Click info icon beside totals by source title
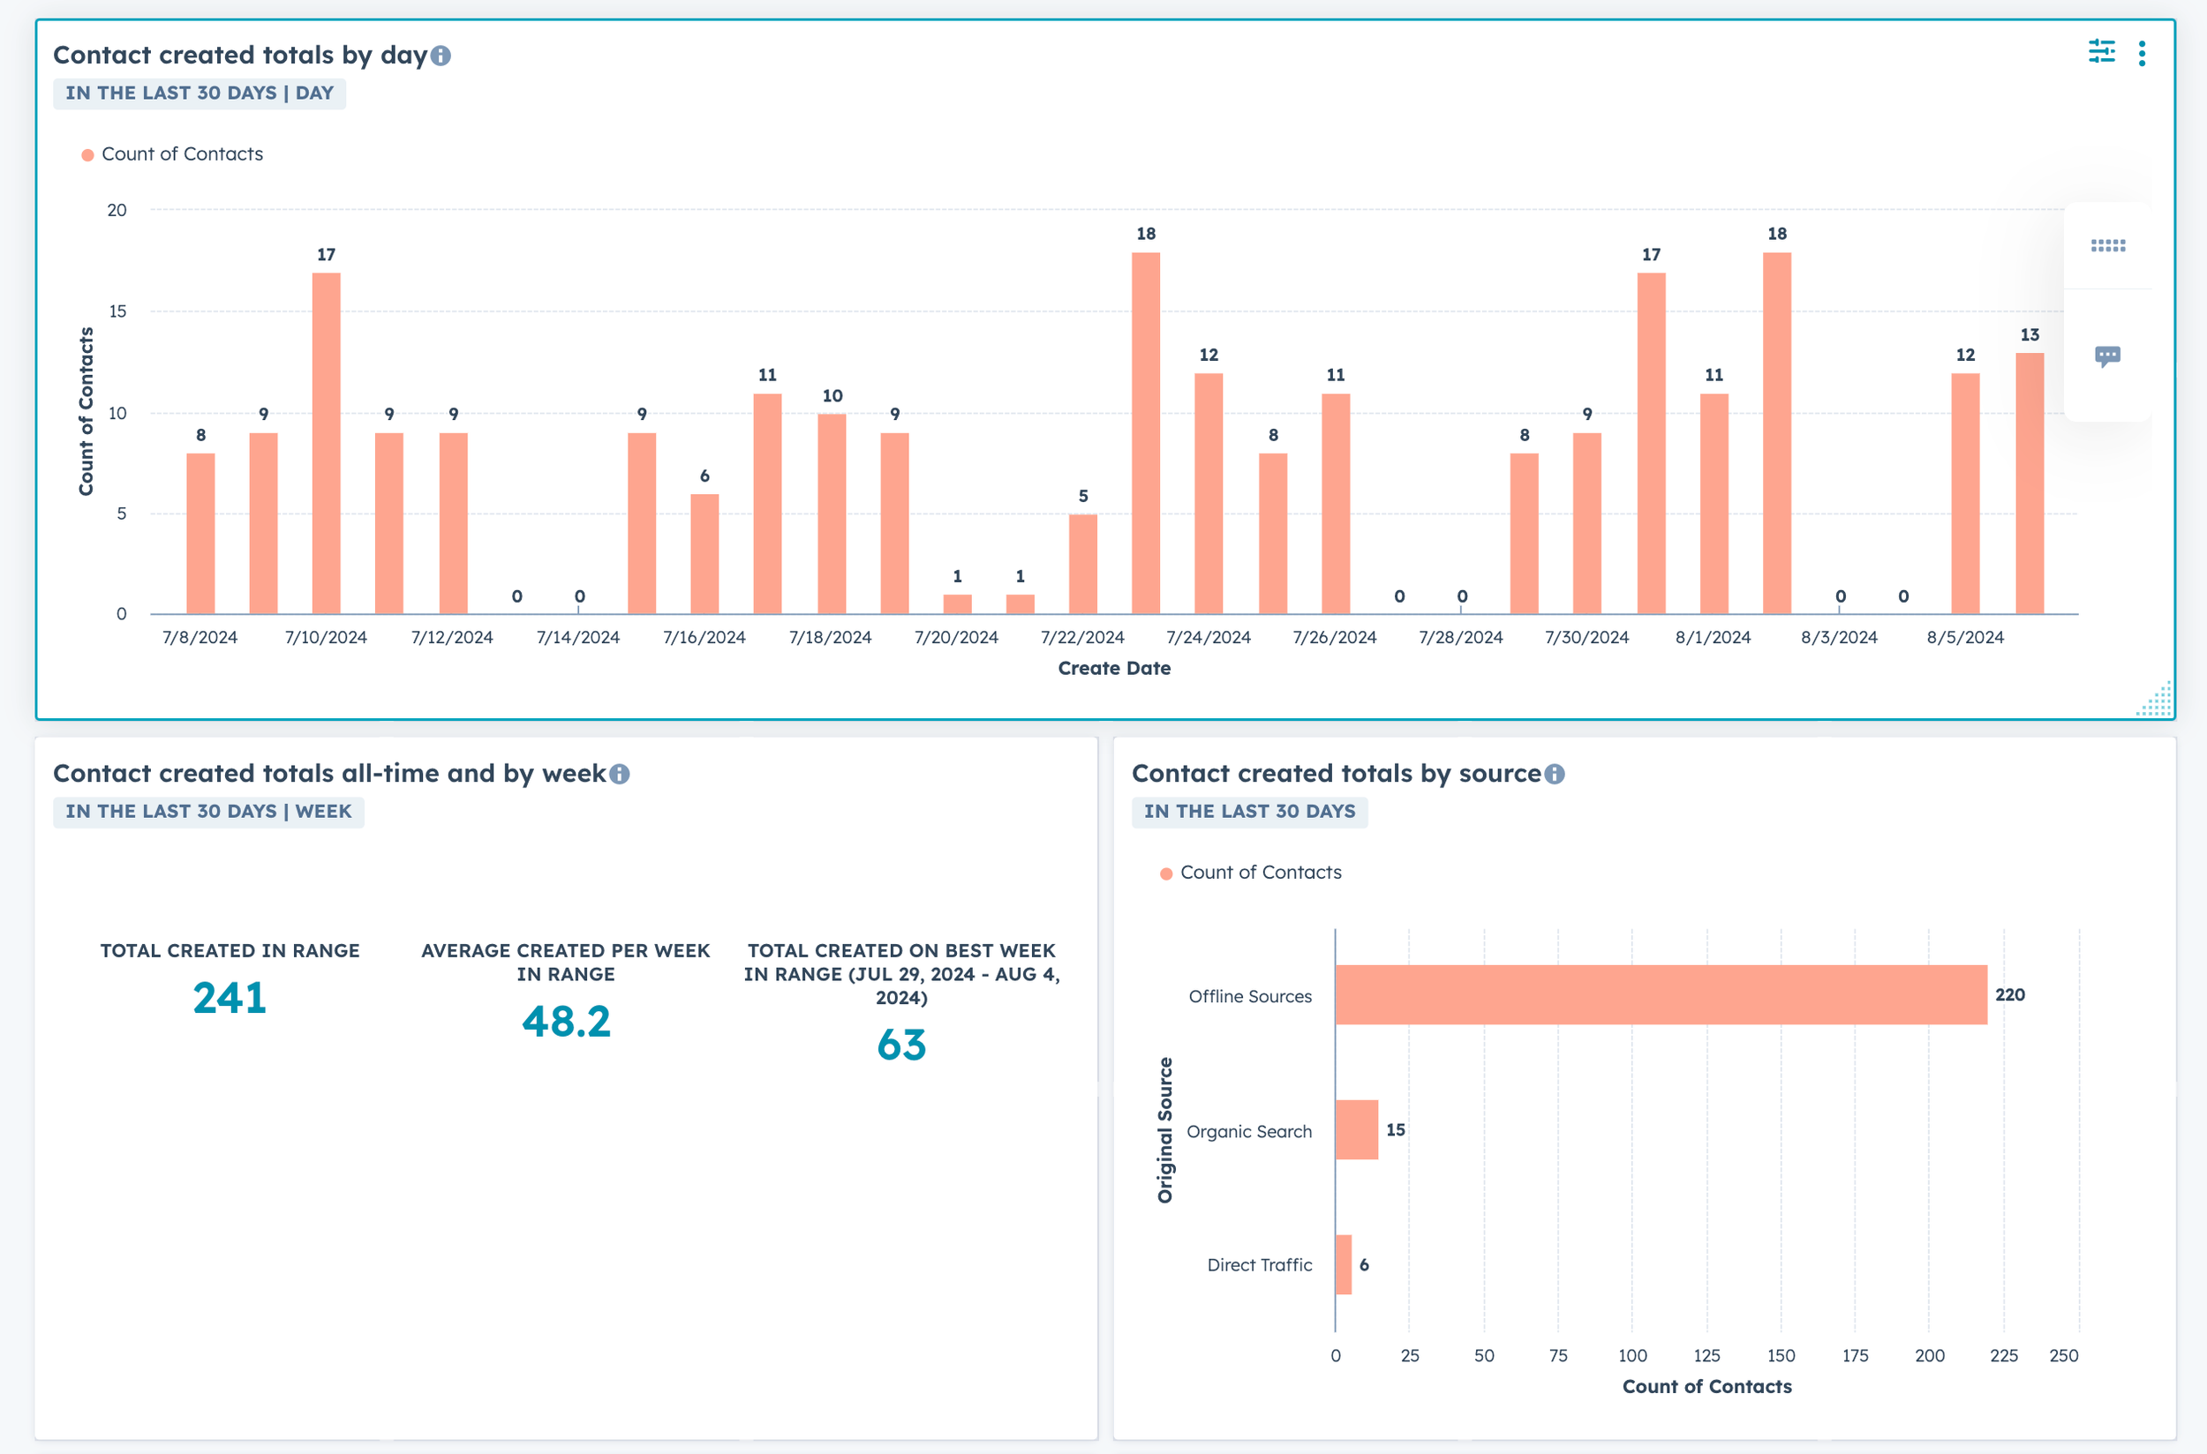Image resolution: width=2207 pixels, height=1454 pixels. 1555,775
